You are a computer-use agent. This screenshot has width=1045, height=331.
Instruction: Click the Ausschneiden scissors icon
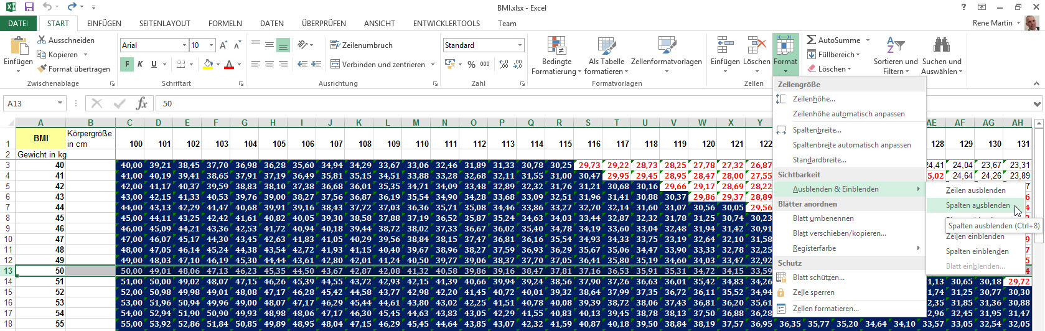coord(42,40)
